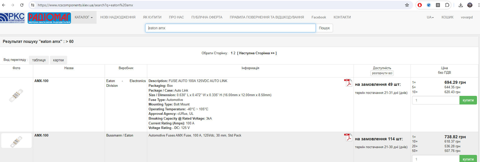Open ПУБЛІЧНА ОФЕРТА page

pos(207,17)
